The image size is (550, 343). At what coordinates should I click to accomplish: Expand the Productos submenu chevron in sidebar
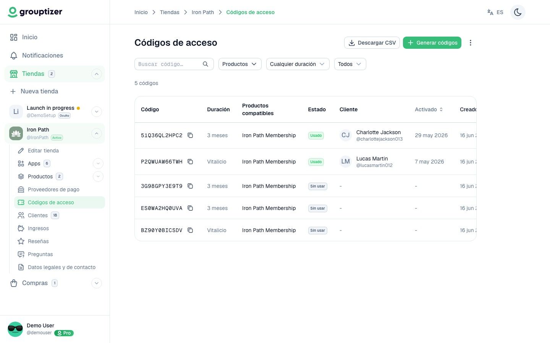point(98,176)
